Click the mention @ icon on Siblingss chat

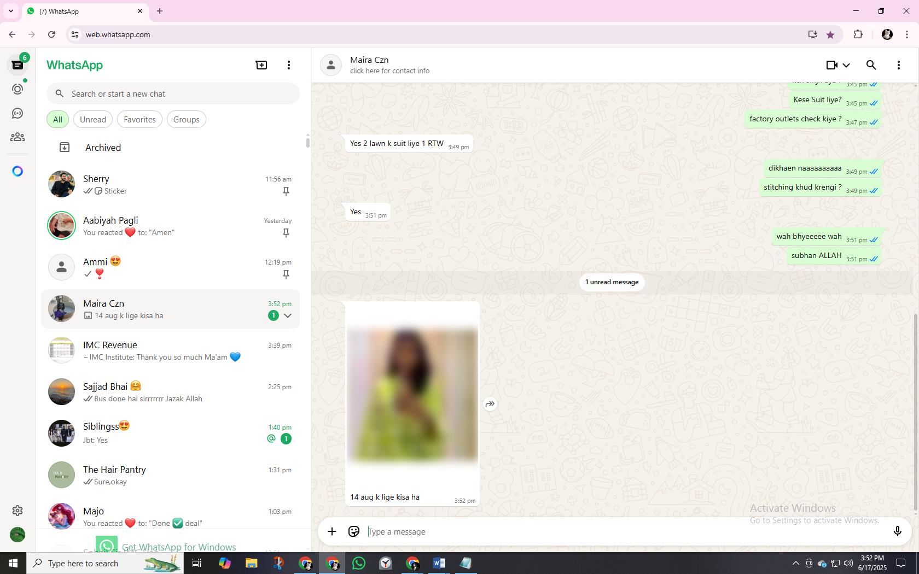(271, 438)
